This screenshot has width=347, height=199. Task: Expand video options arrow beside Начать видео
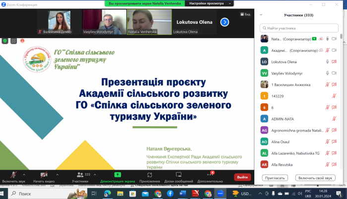57,175
